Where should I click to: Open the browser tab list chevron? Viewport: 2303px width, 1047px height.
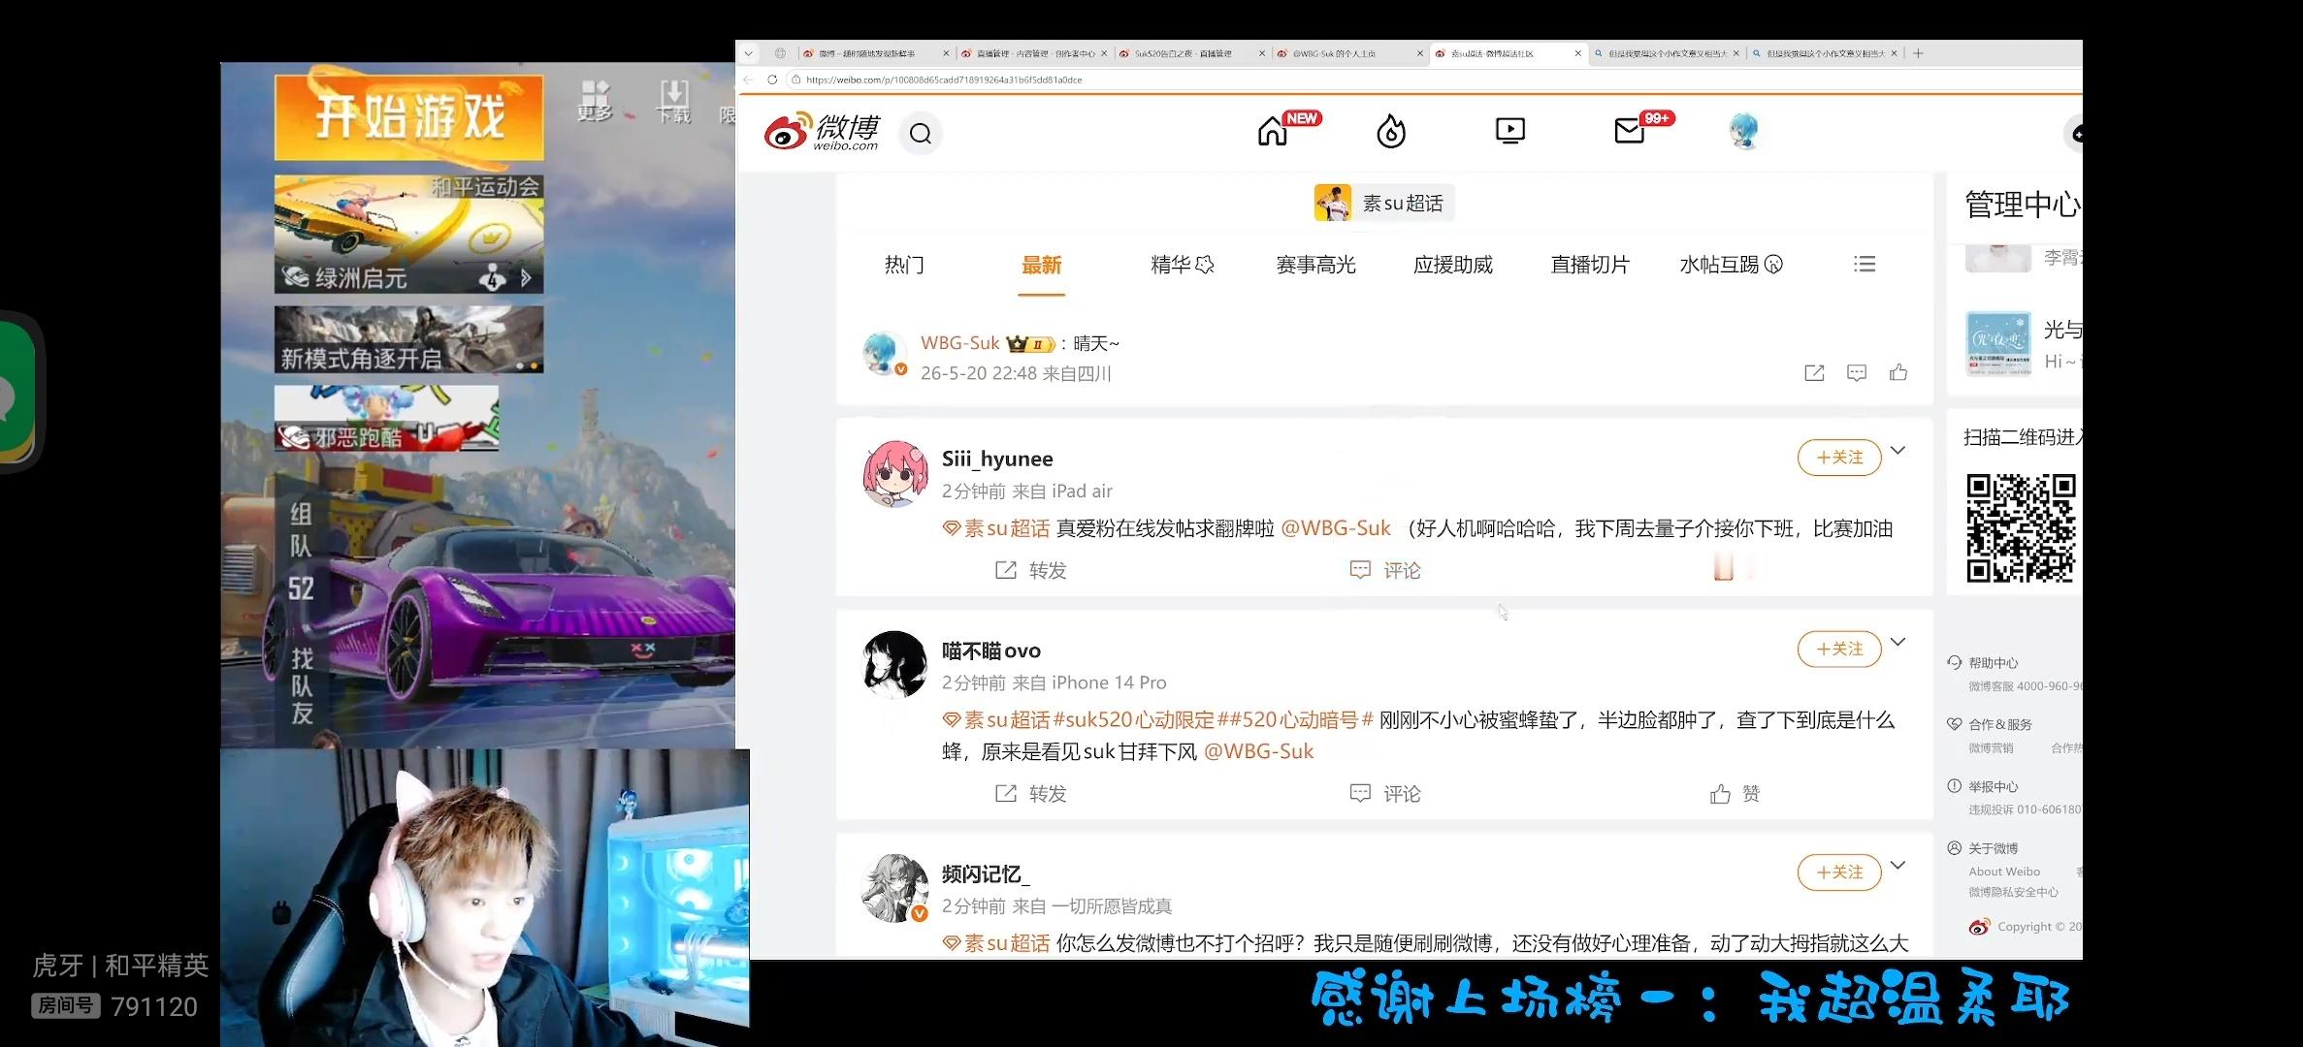tap(750, 53)
